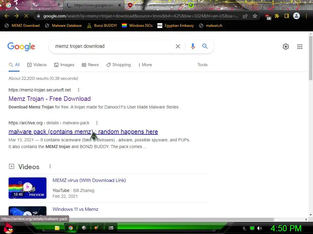The image size is (313, 234).
Task: Clear search box with X icon
Action: 178,46
